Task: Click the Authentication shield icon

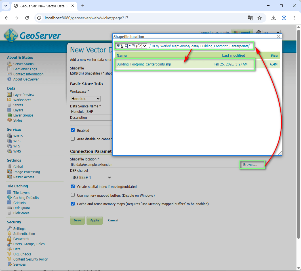Action: [x=9, y=233]
